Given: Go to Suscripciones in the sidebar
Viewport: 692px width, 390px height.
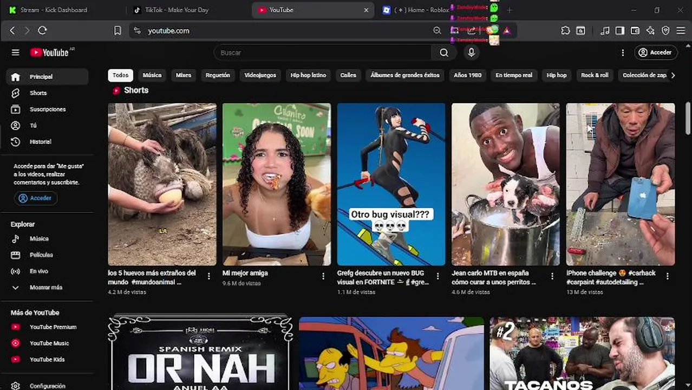Looking at the screenshot, I should (48, 109).
